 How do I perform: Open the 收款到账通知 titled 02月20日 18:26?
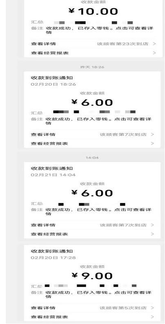(x=52, y=78)
